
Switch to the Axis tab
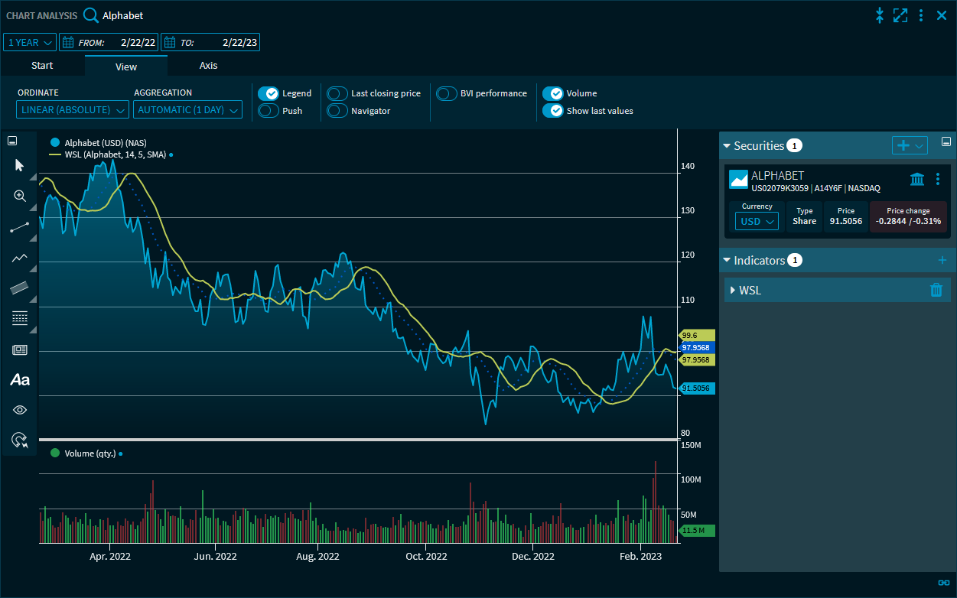point(208,66)
